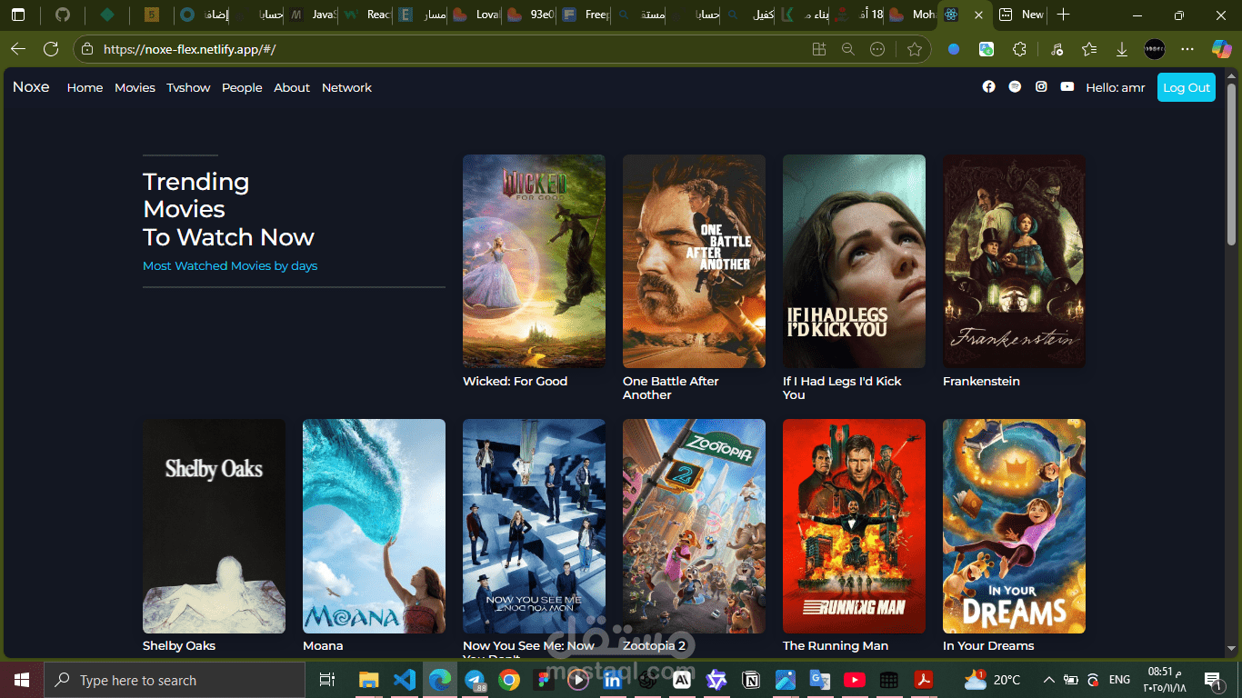1242x698 pixels.
Task: Open the Movies nav link
Action: (135, 87)
